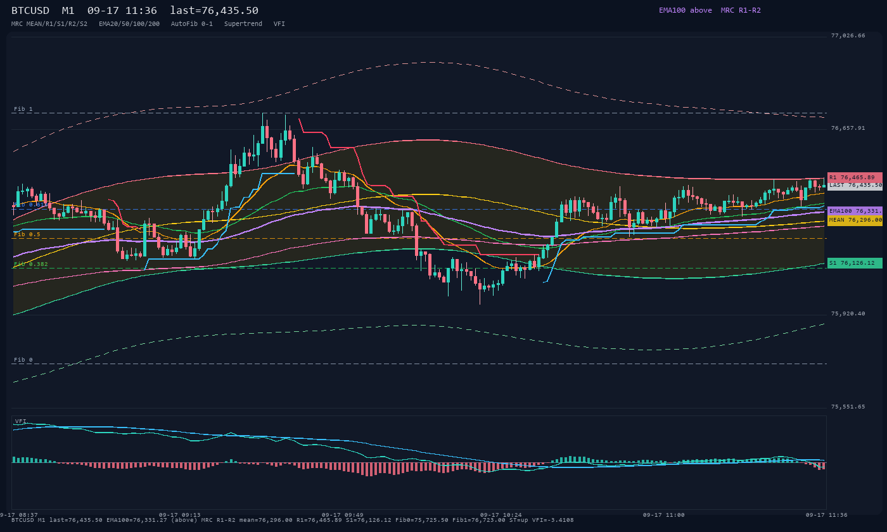The width and height of the screenshot is (887, 532).
Task: Click the 77,026.66 price axis label
Action: coord(848,35)
